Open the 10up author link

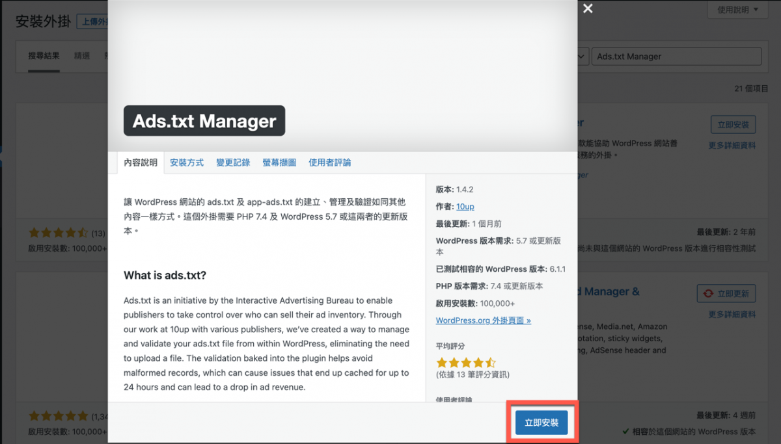(x=465, y=206)
